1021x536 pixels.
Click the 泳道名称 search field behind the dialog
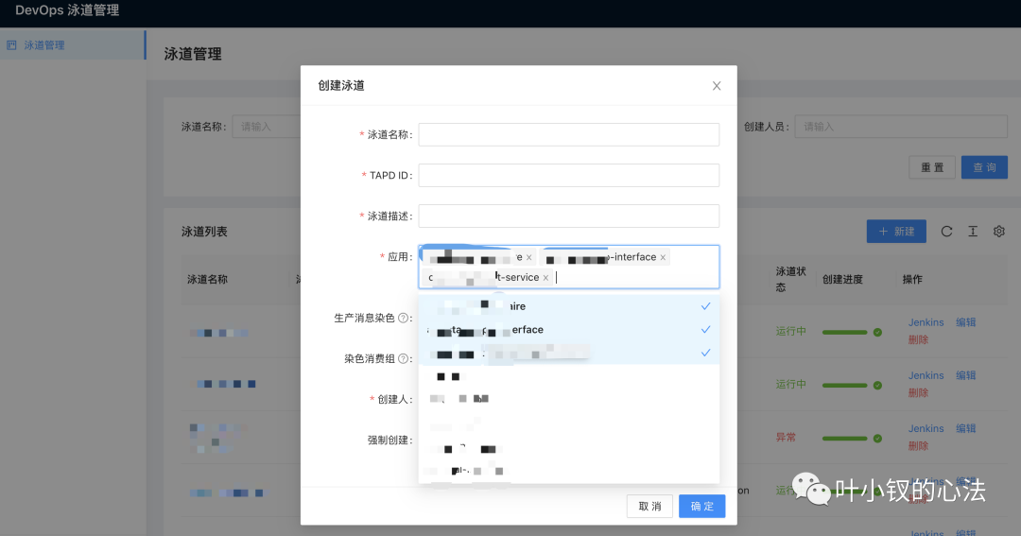(267, 127)
